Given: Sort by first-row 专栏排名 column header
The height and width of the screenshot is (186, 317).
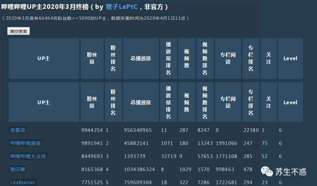Looking at the screenshot, I should click(x=251, y=58).
